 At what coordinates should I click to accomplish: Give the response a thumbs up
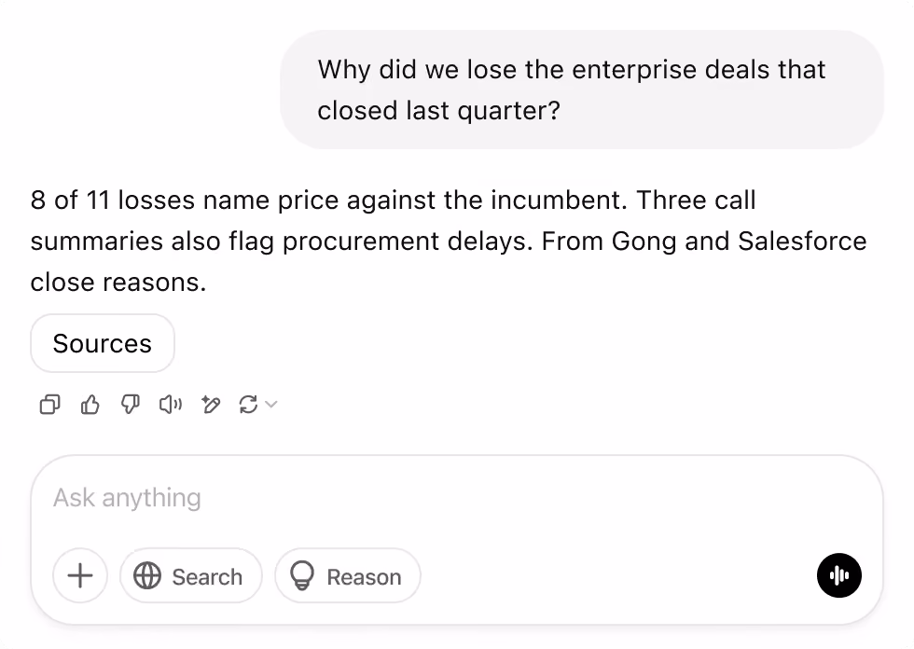[x=90, y=405]
